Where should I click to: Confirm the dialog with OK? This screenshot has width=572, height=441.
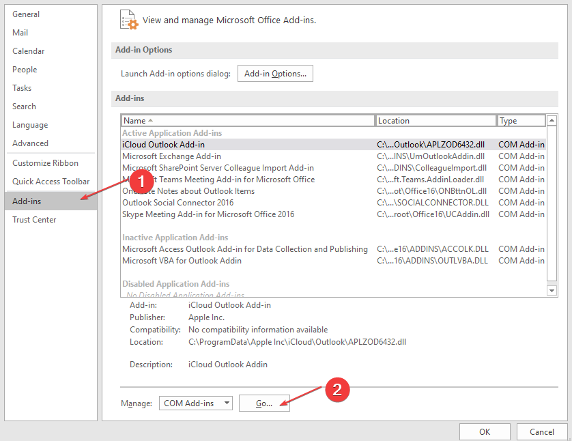point(485,432)
